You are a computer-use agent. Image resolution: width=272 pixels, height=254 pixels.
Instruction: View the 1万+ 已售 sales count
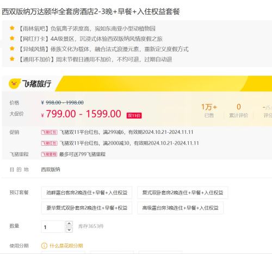click(x=209, y=110)
